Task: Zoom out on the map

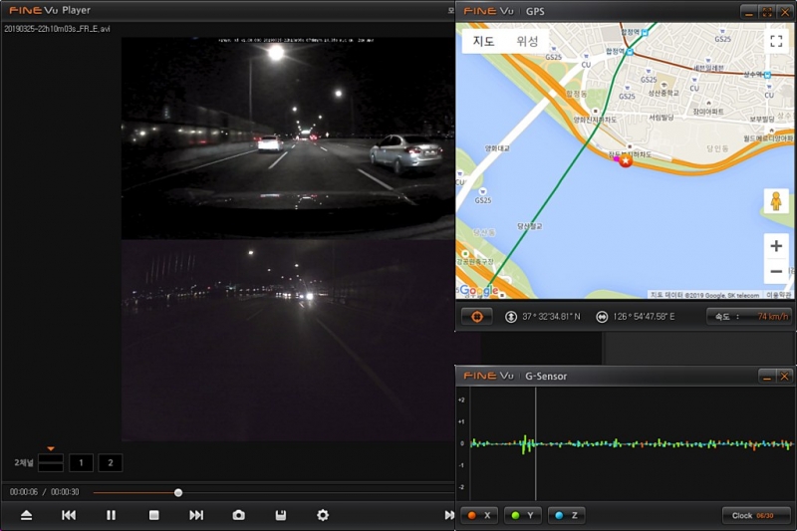Action: click(776, 271)
